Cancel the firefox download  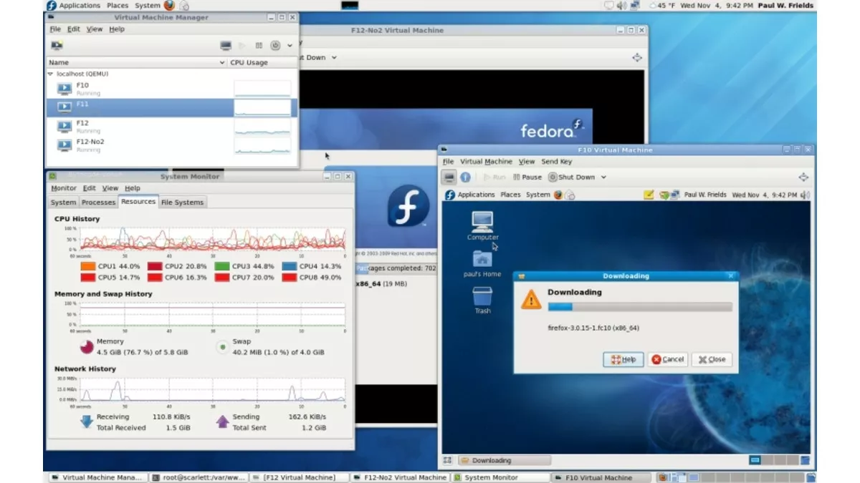point(667,359)
